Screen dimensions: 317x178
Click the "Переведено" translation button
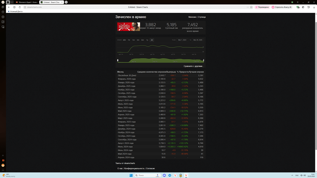tap(262, 7)
